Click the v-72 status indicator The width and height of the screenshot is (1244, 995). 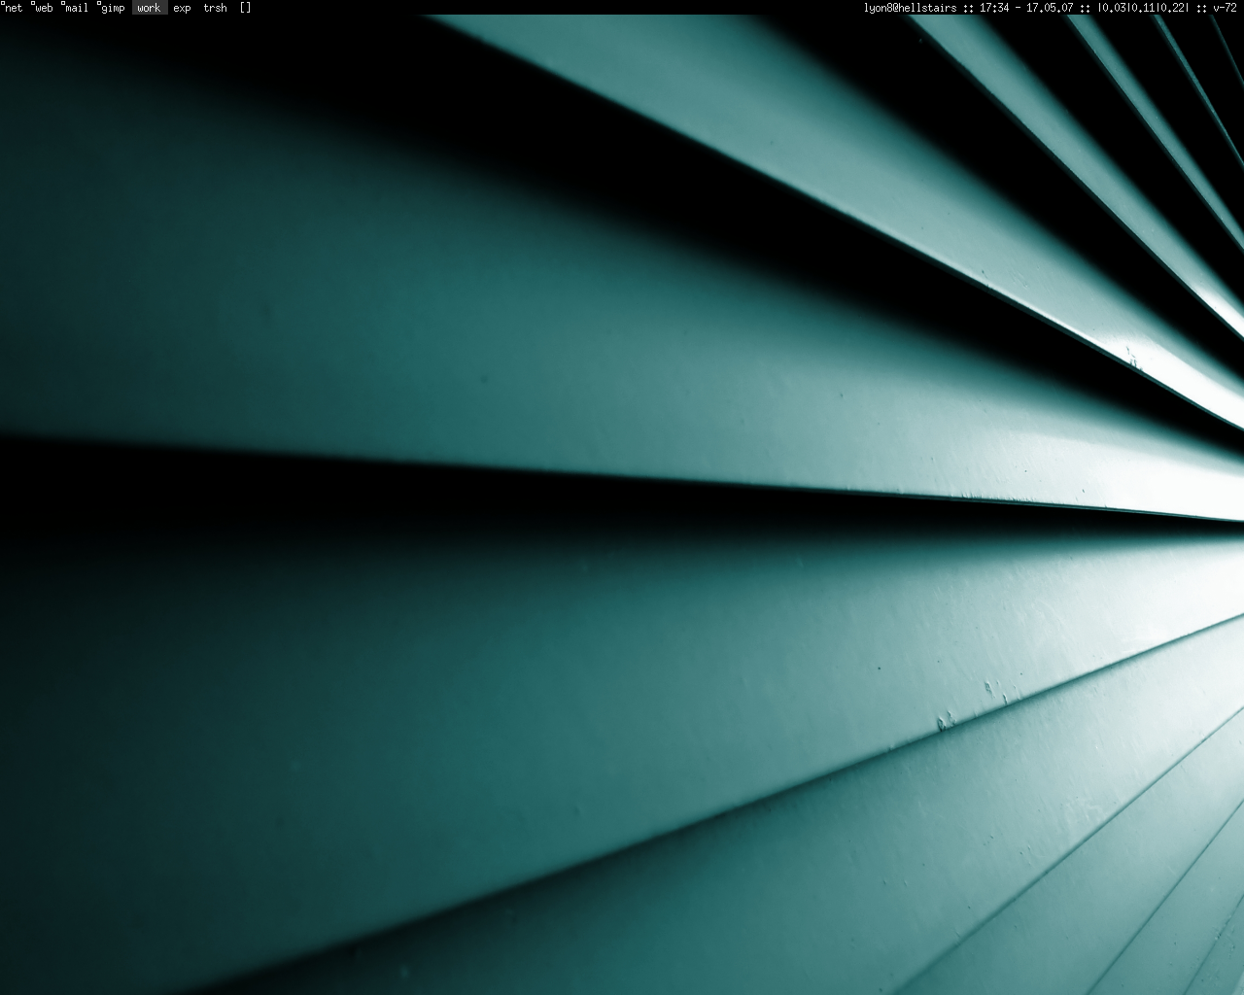point(1225,8)
